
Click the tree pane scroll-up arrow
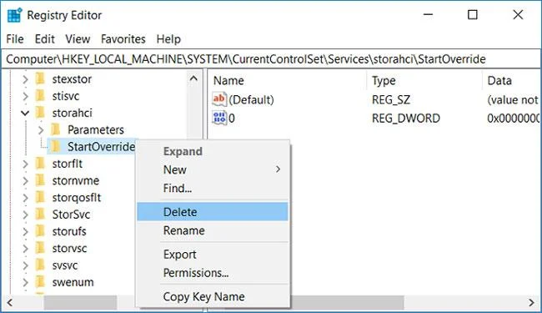coord(194,78)
